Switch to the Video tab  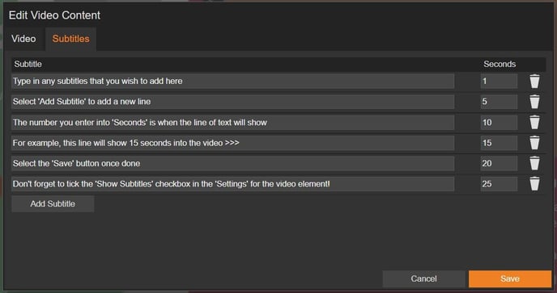tap(23, 39)
